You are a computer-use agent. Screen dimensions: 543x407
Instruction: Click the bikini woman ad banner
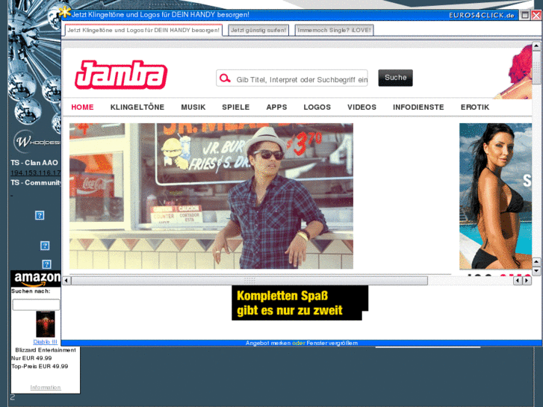[495, 196]
